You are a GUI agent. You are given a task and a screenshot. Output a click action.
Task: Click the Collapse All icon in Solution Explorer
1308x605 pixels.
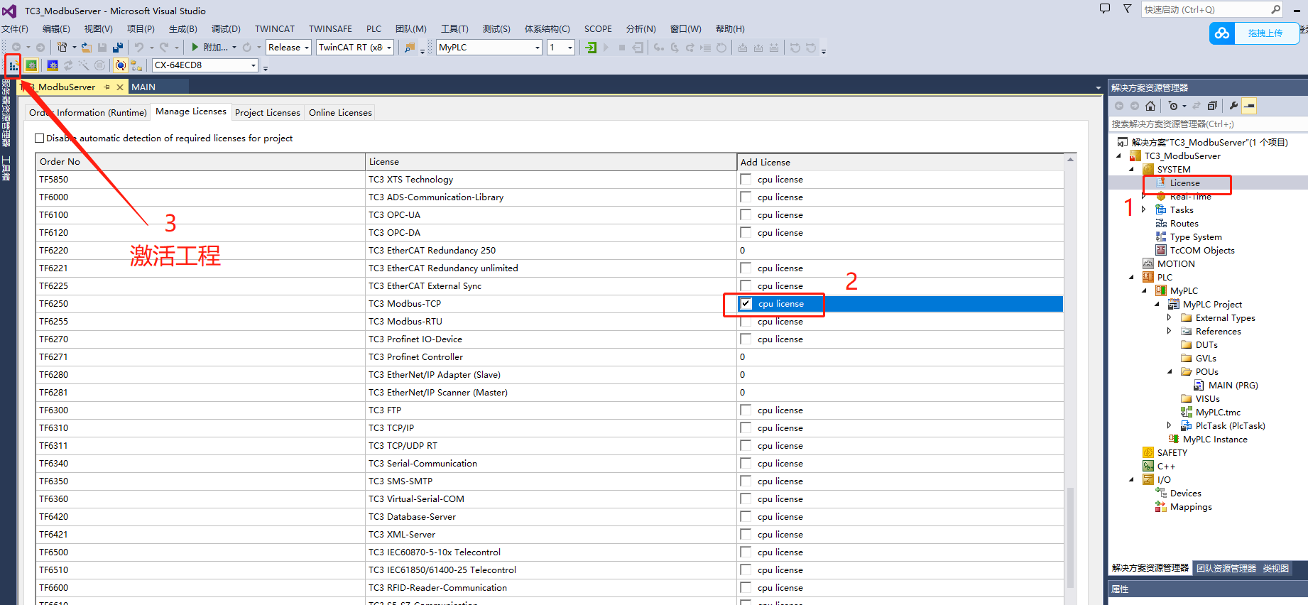pos(1212,106)
